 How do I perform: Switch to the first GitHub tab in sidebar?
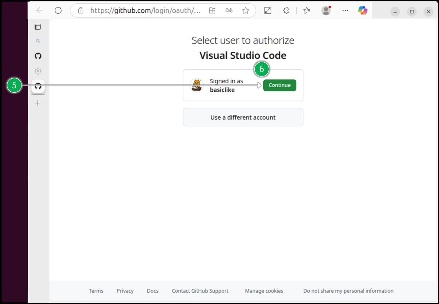click(x=38, y=56)
